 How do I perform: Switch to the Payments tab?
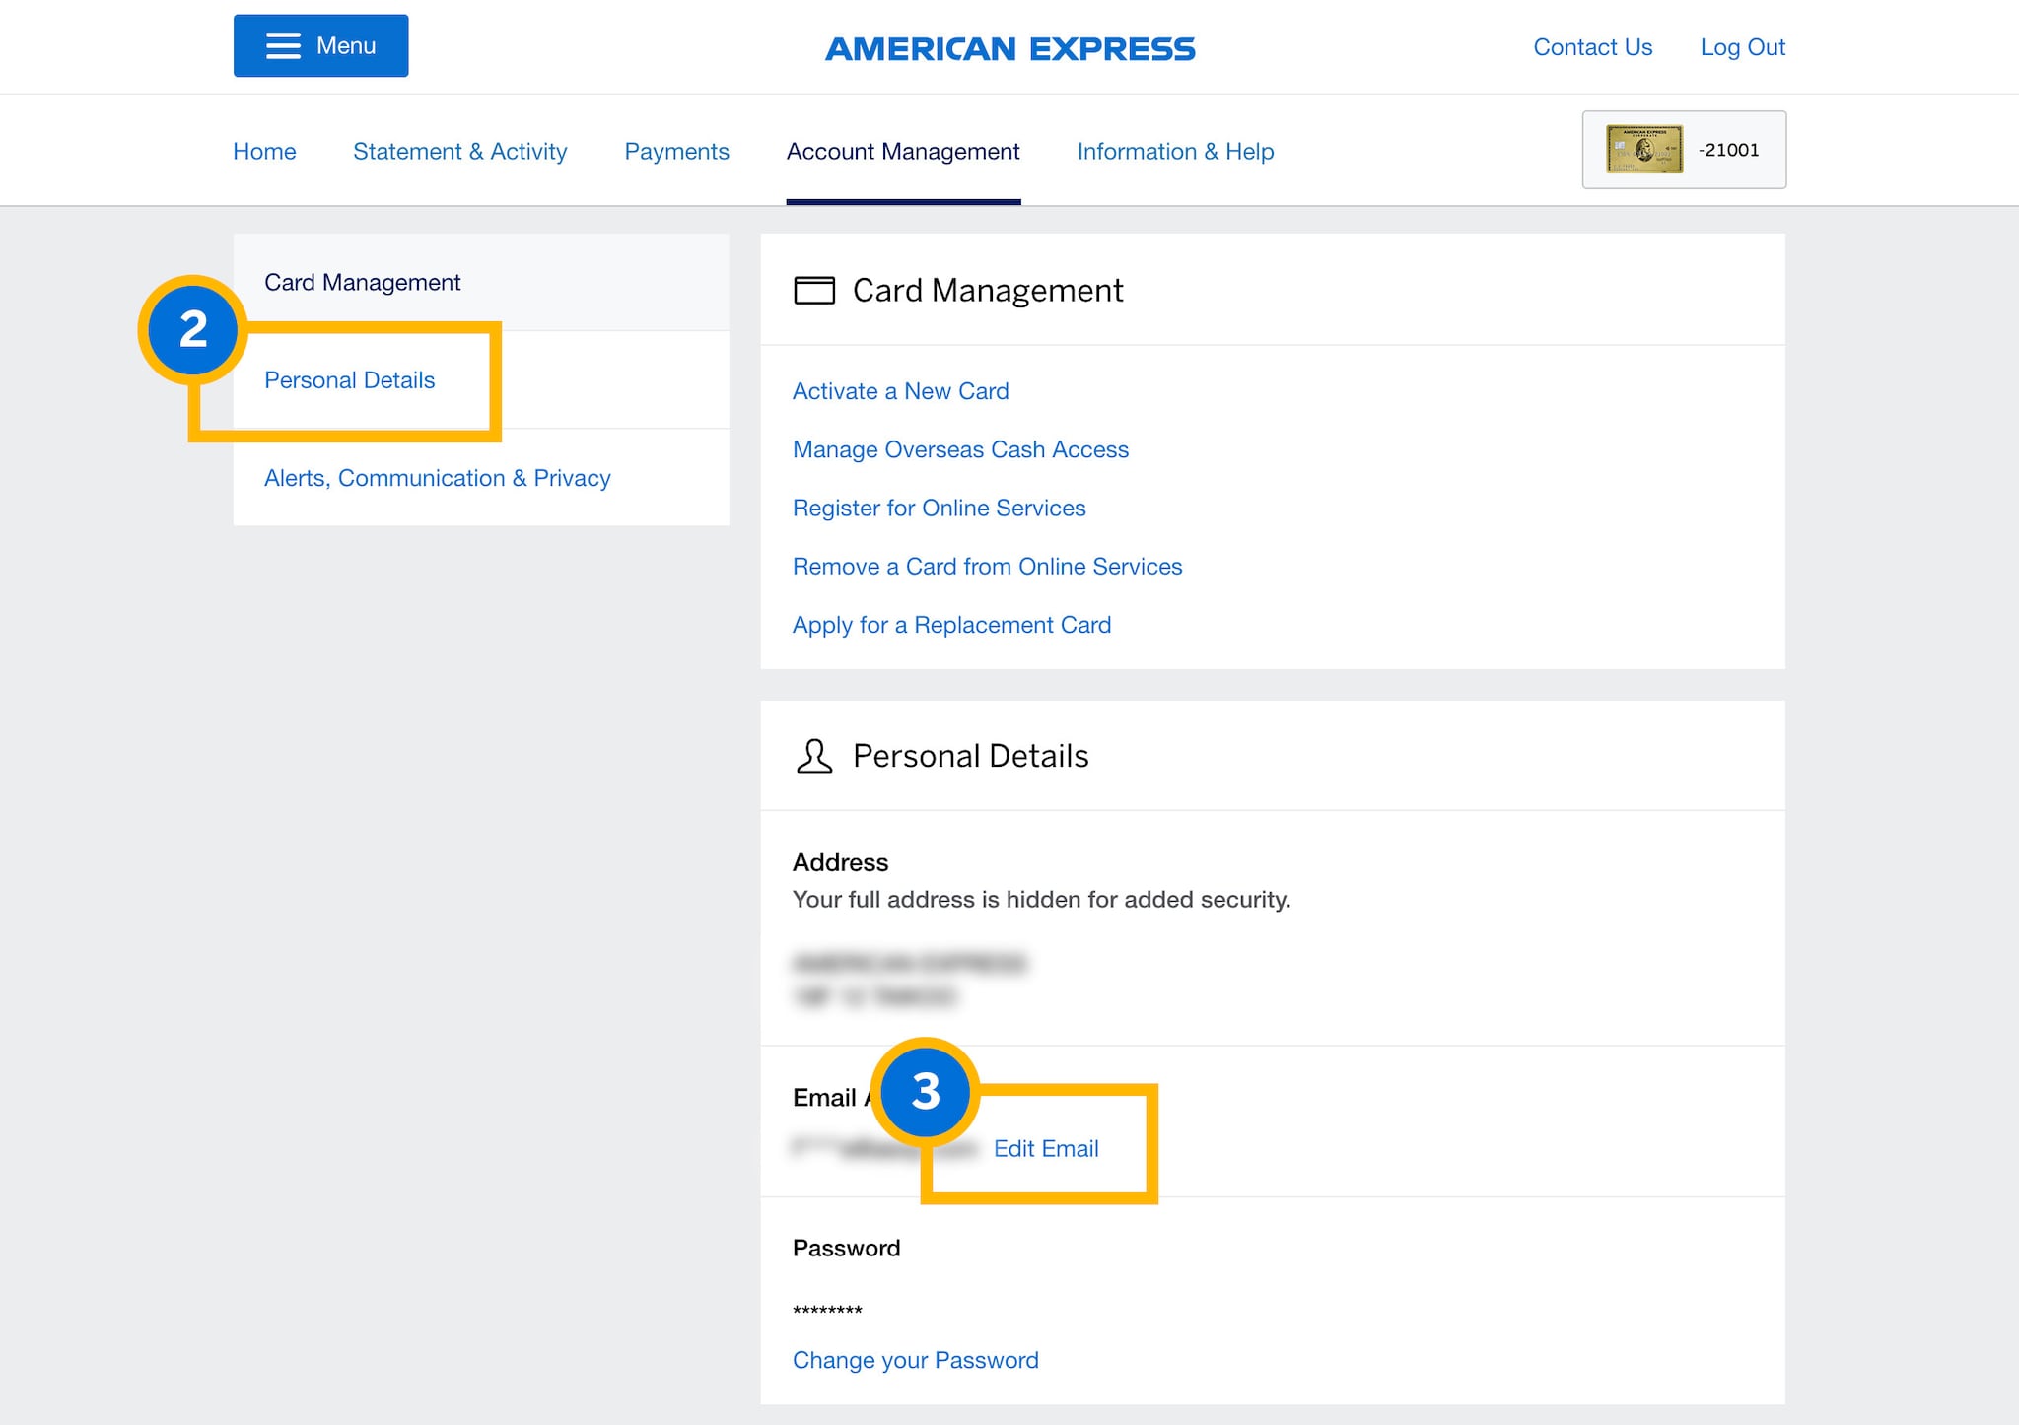click(676, 152)
